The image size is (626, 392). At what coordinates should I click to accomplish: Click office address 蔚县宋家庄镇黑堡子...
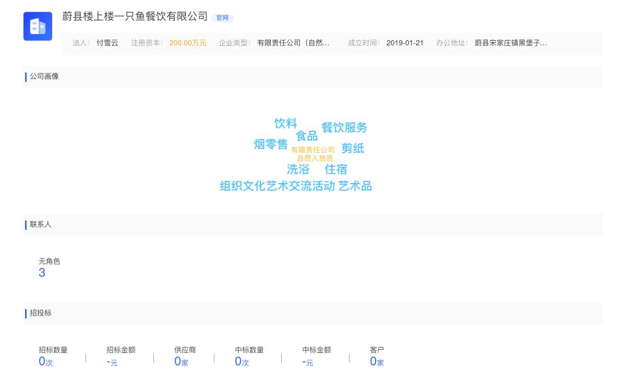[511, 43]
